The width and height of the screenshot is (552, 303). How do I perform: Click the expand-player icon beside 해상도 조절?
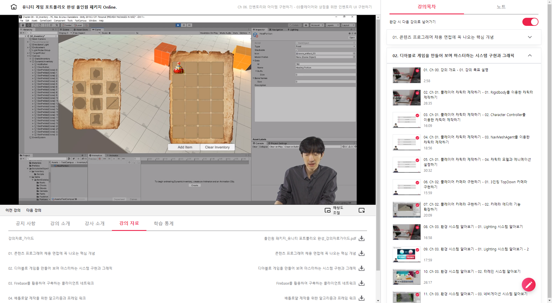pos(362,210)
